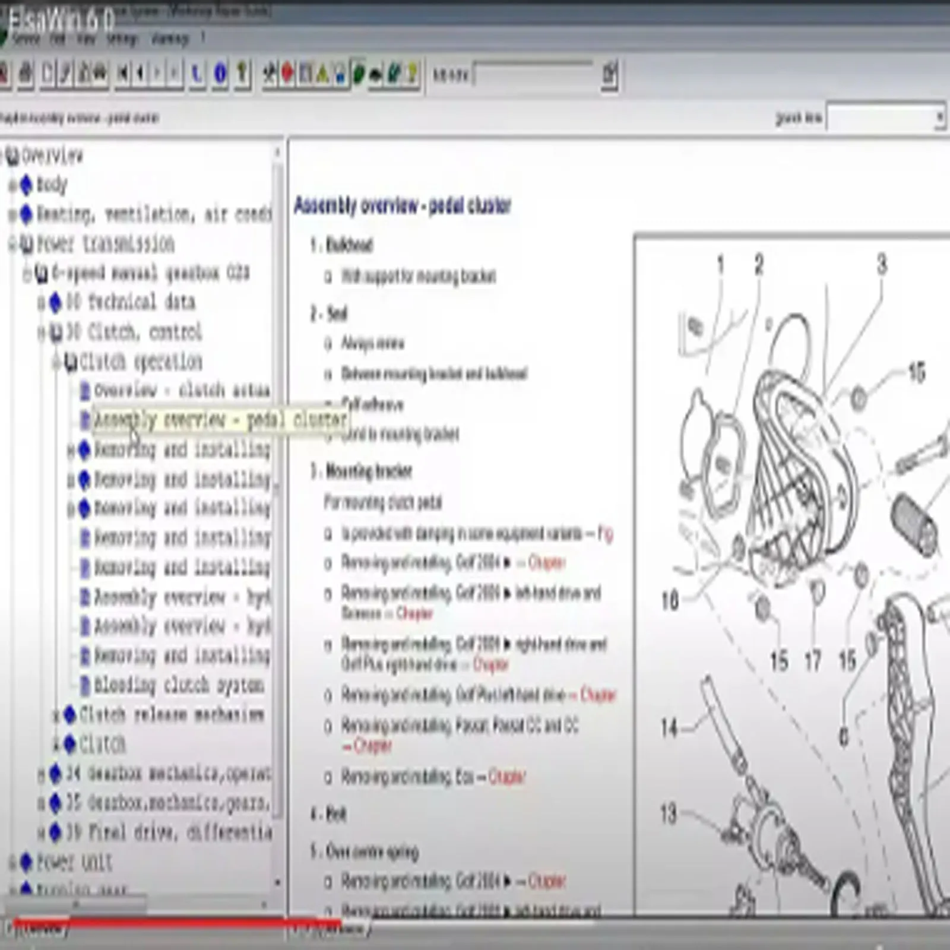Screen dimensions: 950x950
Task: Open the Edit menu
Action: coord(57,39)
